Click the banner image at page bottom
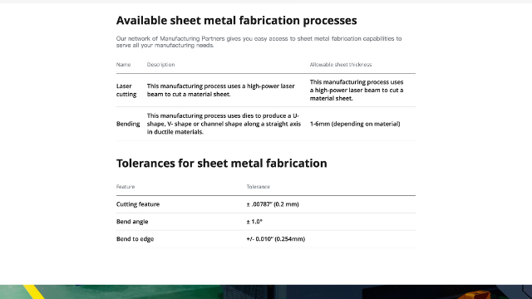Screen dimensions: 532x299 pyautogui.click(x=266, y=292)
